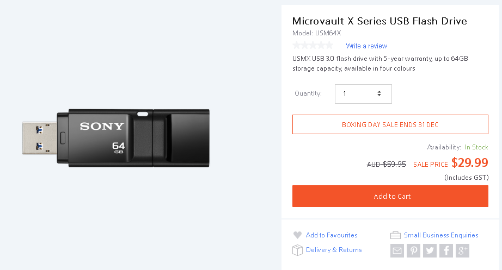Share the product via email icon
This screenshot has height=270, width=502.
pyautogui.click(x=397, y=250)
